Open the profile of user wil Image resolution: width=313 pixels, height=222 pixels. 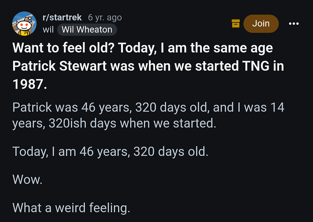tap(48, 30)
